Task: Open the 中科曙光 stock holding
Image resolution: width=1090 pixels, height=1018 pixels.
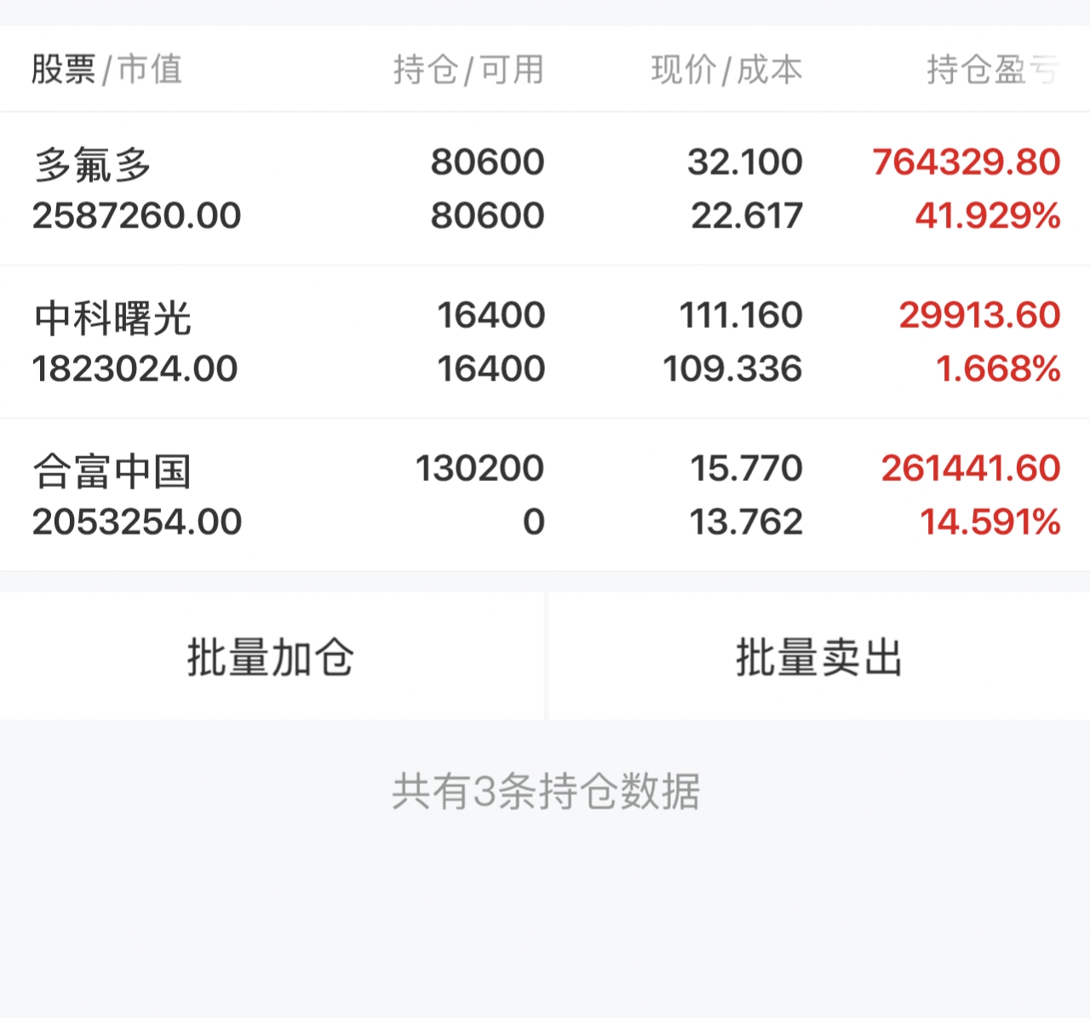Action: pos(112,317)
